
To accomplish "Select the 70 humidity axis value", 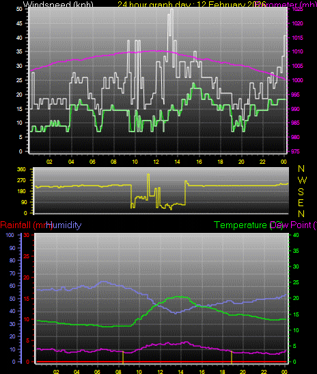I will pyautogui.click(x=12, y=273).
